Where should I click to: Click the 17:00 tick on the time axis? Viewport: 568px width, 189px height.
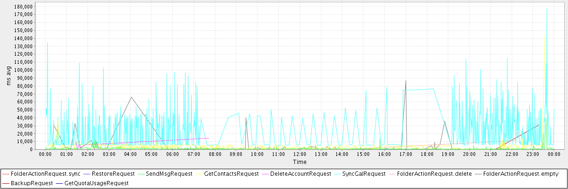[x=406, y=154]
